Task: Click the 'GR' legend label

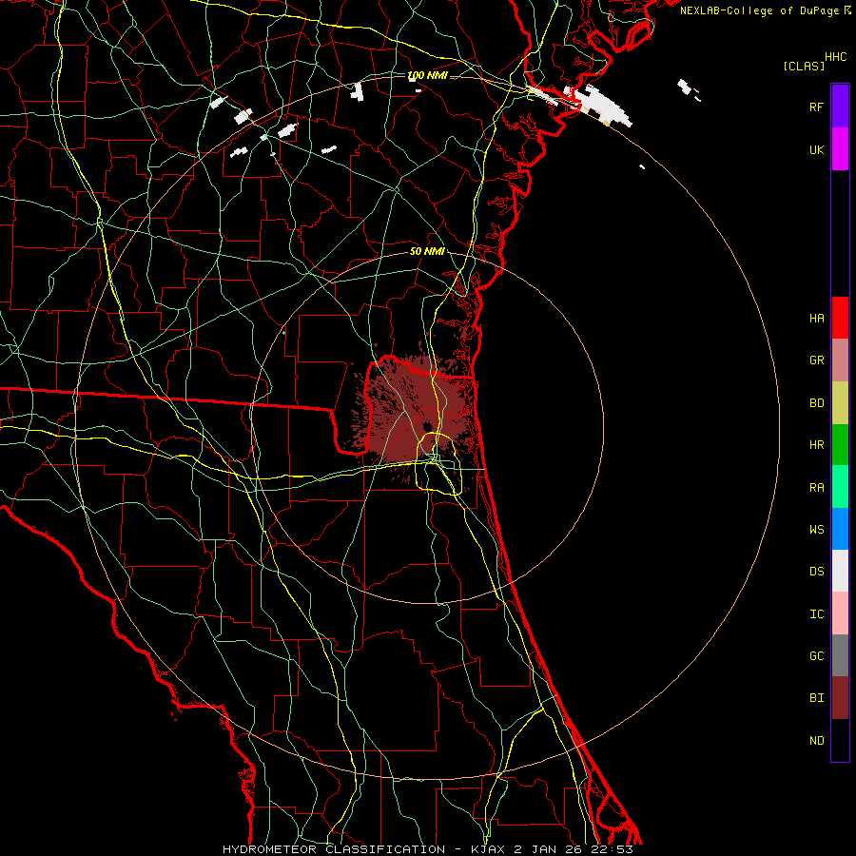Action: pos(816,360)
